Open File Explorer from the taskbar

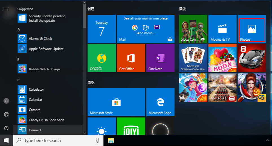point(111,140)
